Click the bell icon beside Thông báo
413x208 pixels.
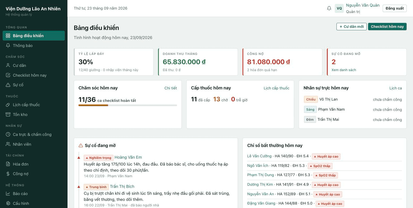click(x=8, y=45)
